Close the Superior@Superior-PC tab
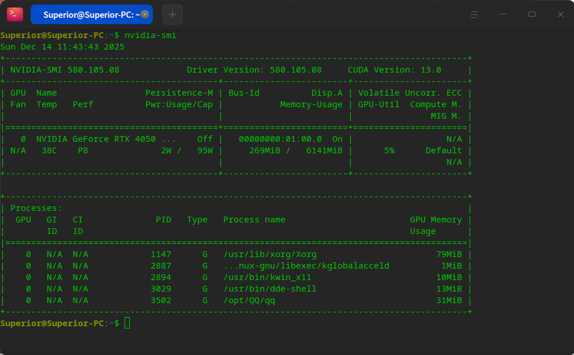 click(145, 14)
